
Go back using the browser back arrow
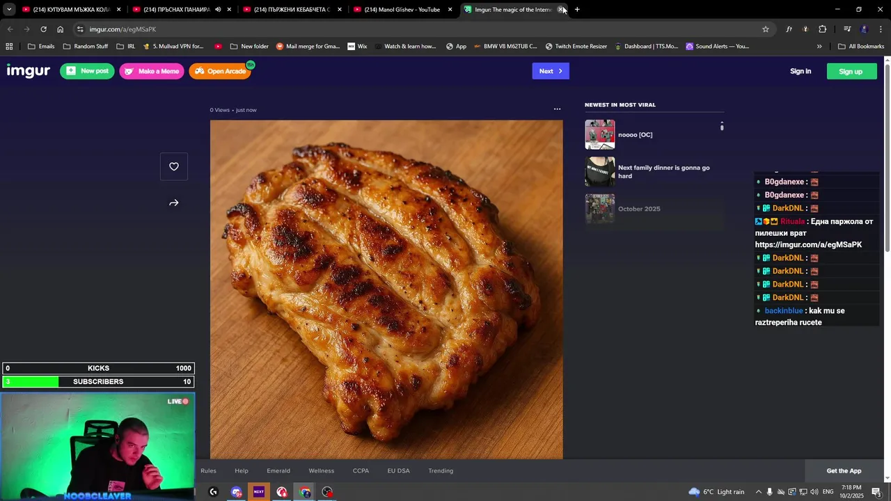click(x=10, y=29)
